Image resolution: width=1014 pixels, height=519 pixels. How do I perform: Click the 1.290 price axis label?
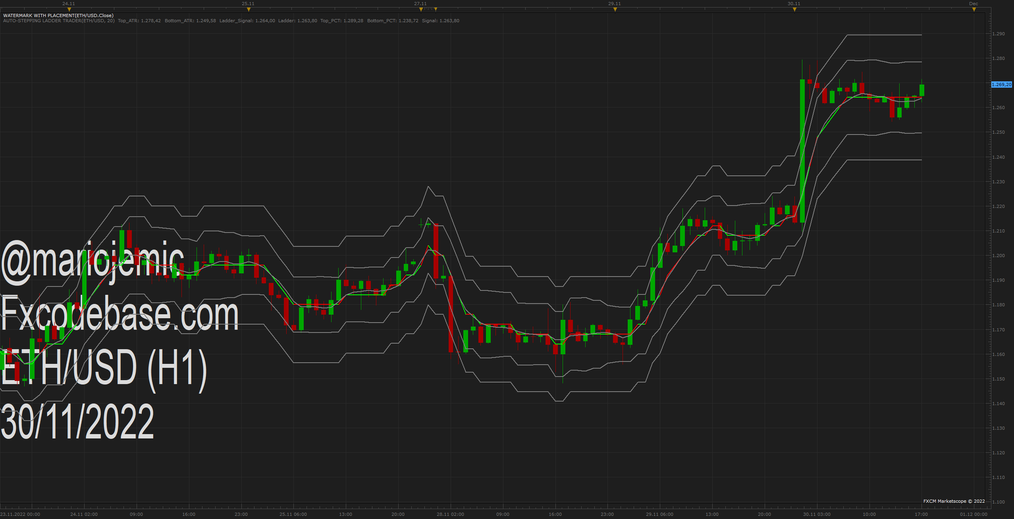(x=999, y=34)
